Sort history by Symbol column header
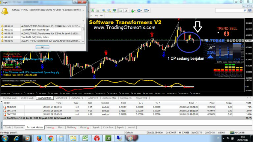Screen dimensions: 253x142 pyautogui.click(x=105, y=103)
